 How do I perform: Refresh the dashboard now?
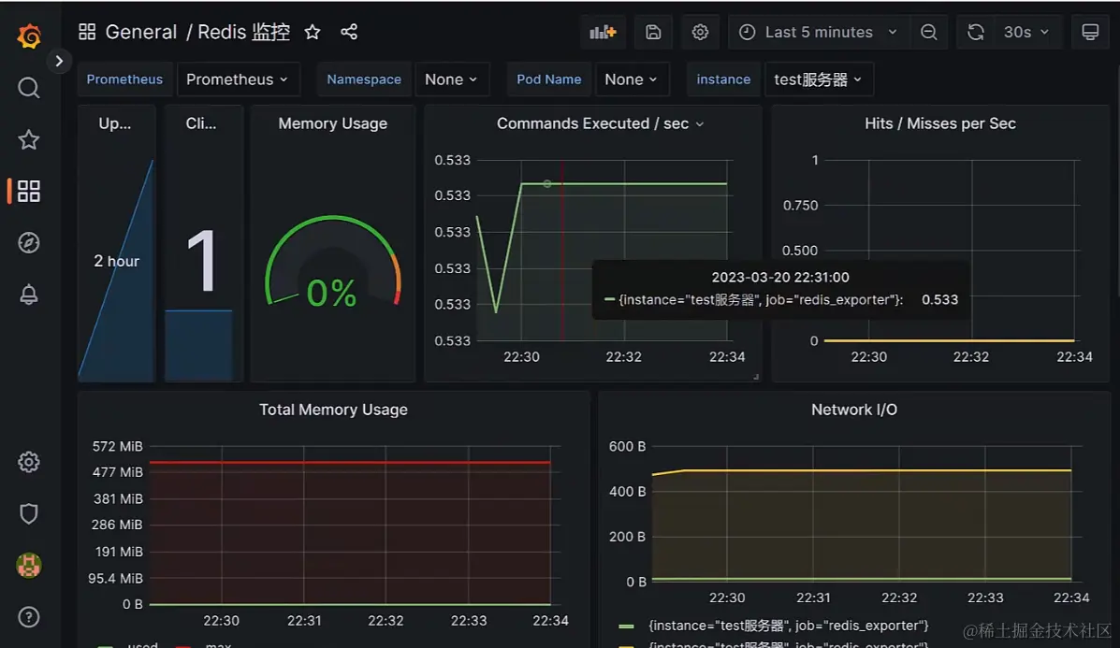coord(976,32)
